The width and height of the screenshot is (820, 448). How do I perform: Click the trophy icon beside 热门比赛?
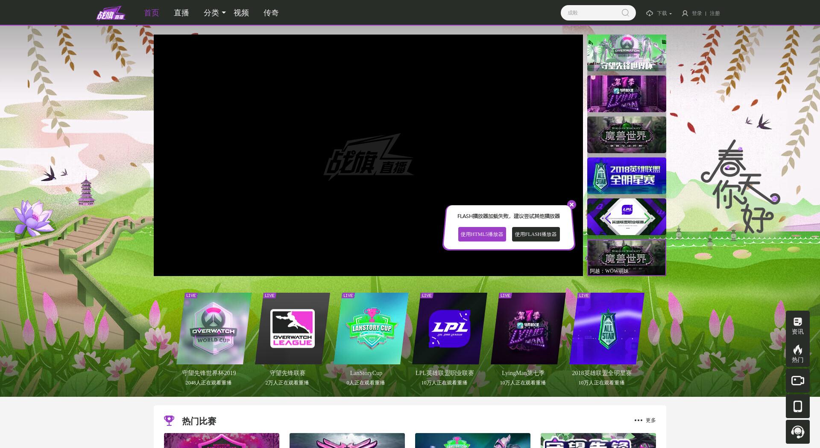tap(169, 421)
